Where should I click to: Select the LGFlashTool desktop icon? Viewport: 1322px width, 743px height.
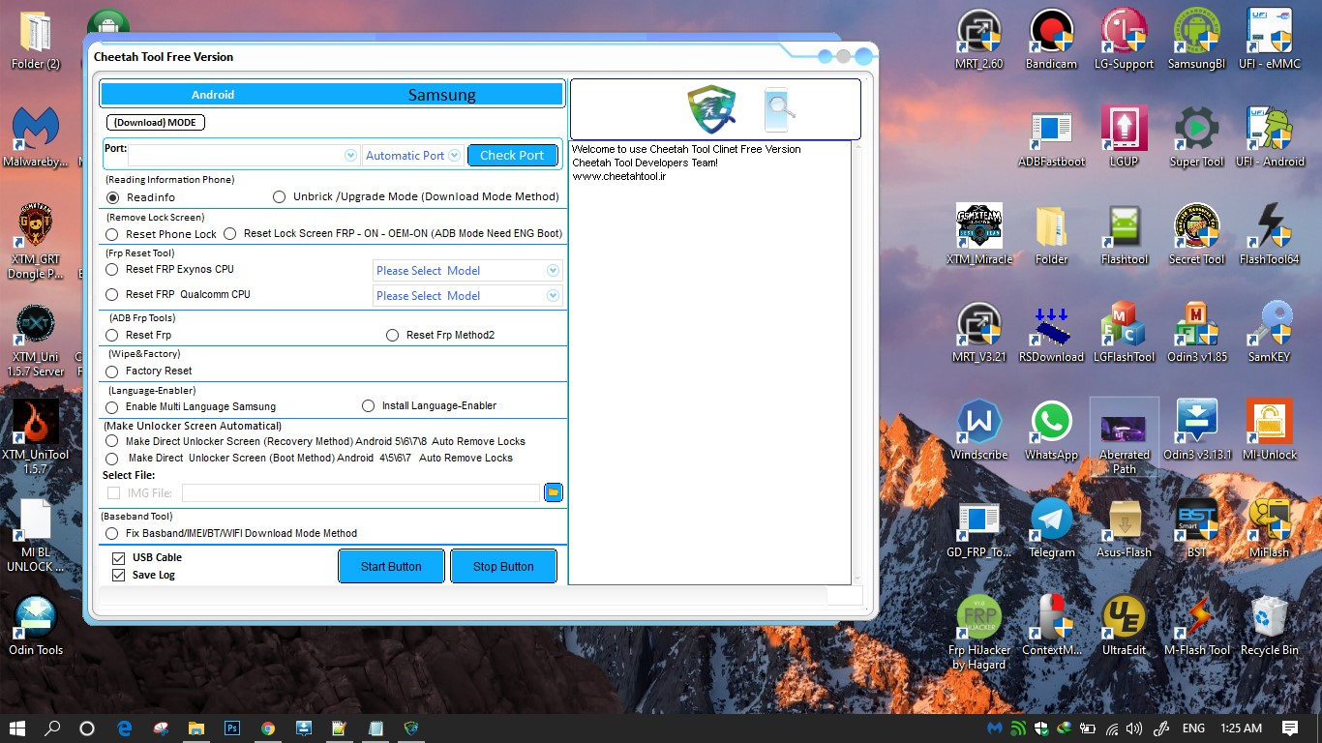1124,333
